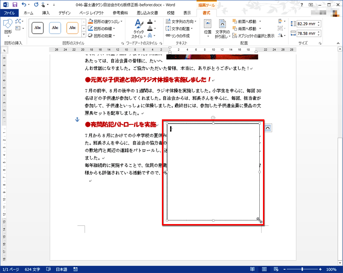This screenshot has height=273, width=343.
Task: Click the page count 1/1 ページ
Action: (x=11, y=269)
